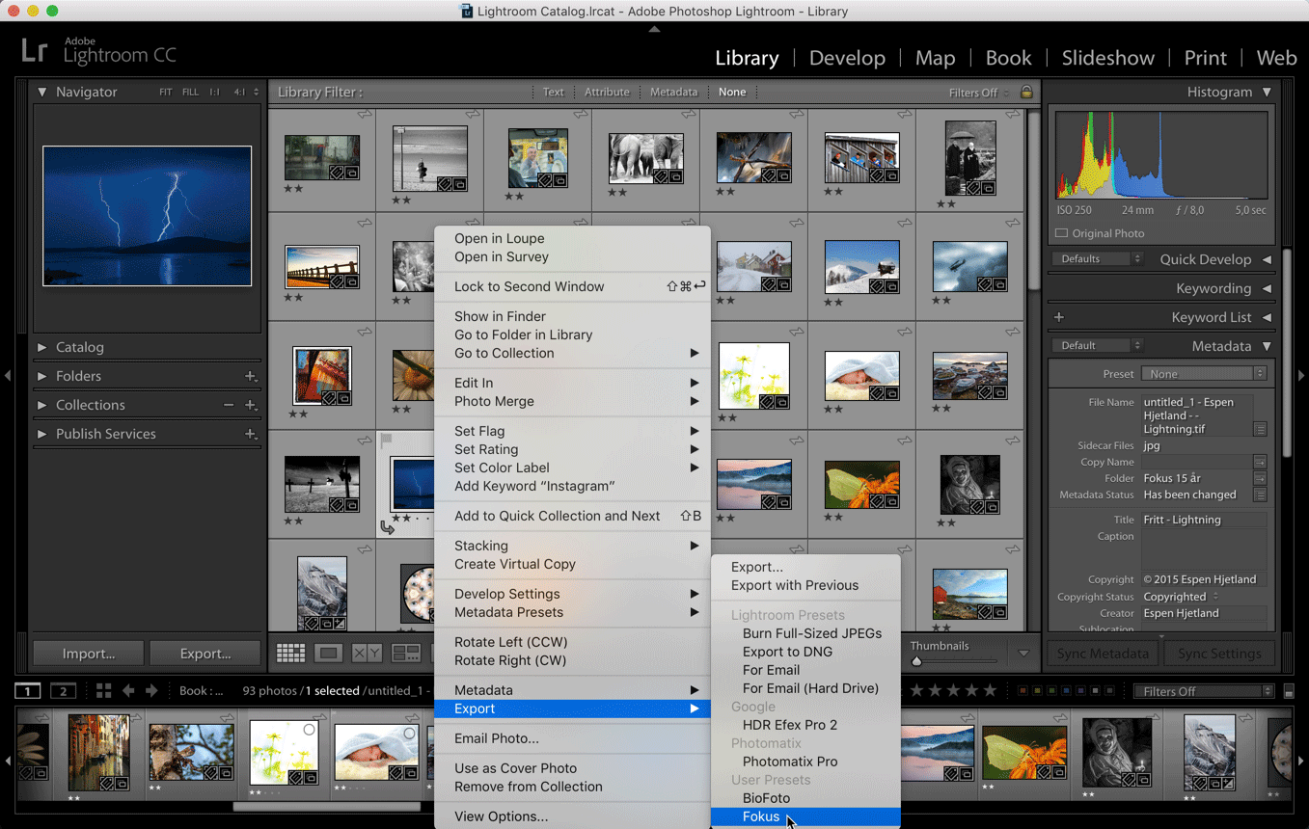
Task: Click the Export... button in left panel
Action: click(x=205, y=654)
